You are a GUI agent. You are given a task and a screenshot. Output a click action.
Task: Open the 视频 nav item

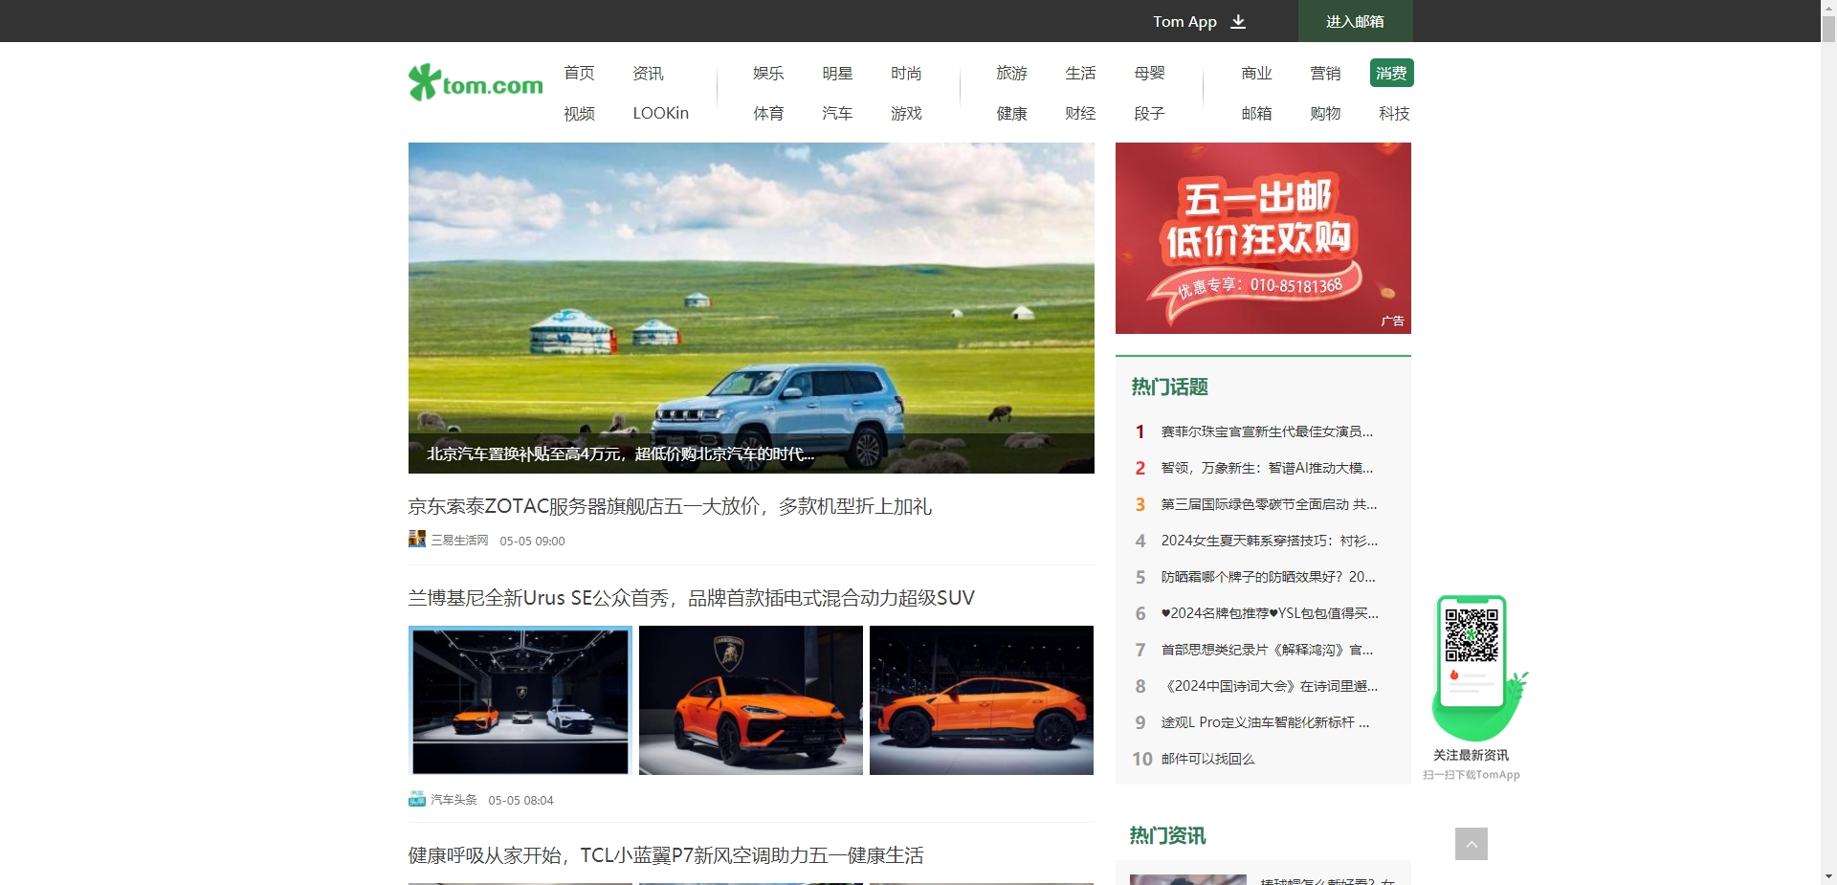tap(579, 113)
